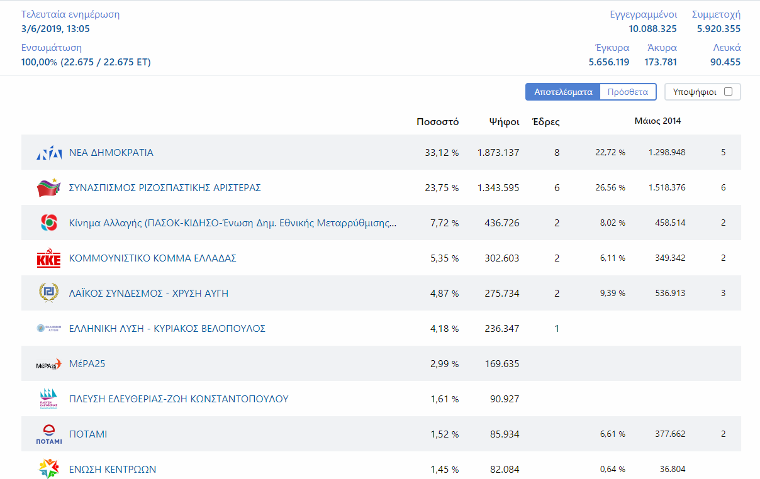Click the votes value 1.343.595
Viewport: 760px width, 479px height.
pos(498,188)
